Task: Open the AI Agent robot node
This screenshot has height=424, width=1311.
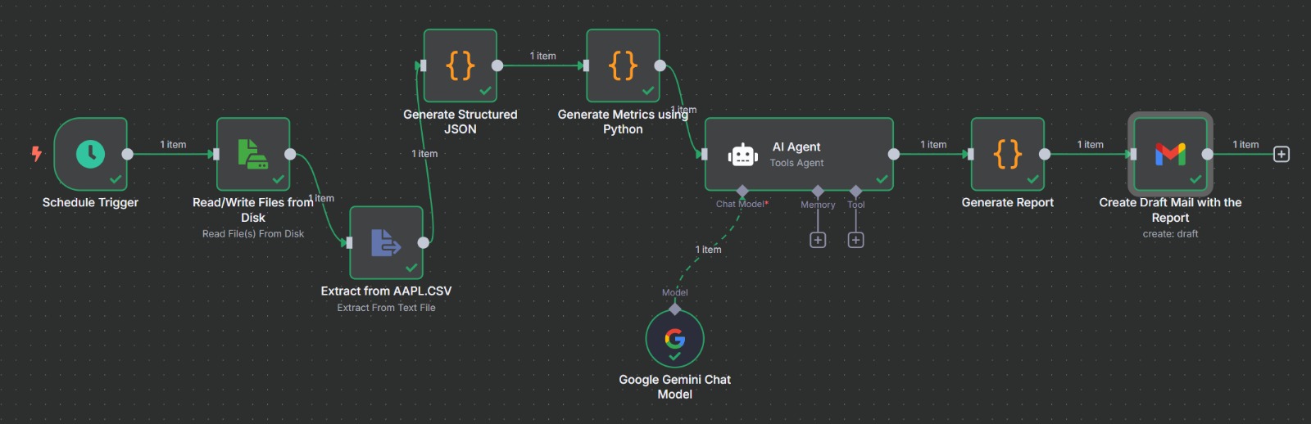Action: pos(799,154)
